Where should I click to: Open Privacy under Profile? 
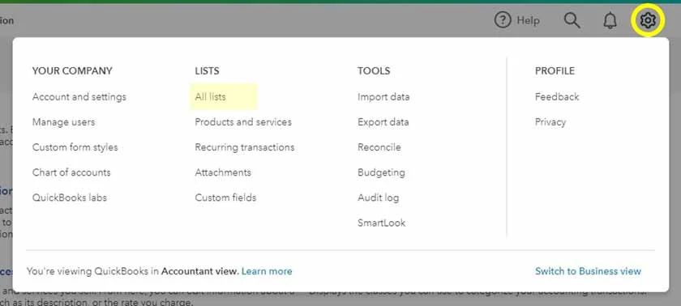pyautogui.click(x=550, y=121)
